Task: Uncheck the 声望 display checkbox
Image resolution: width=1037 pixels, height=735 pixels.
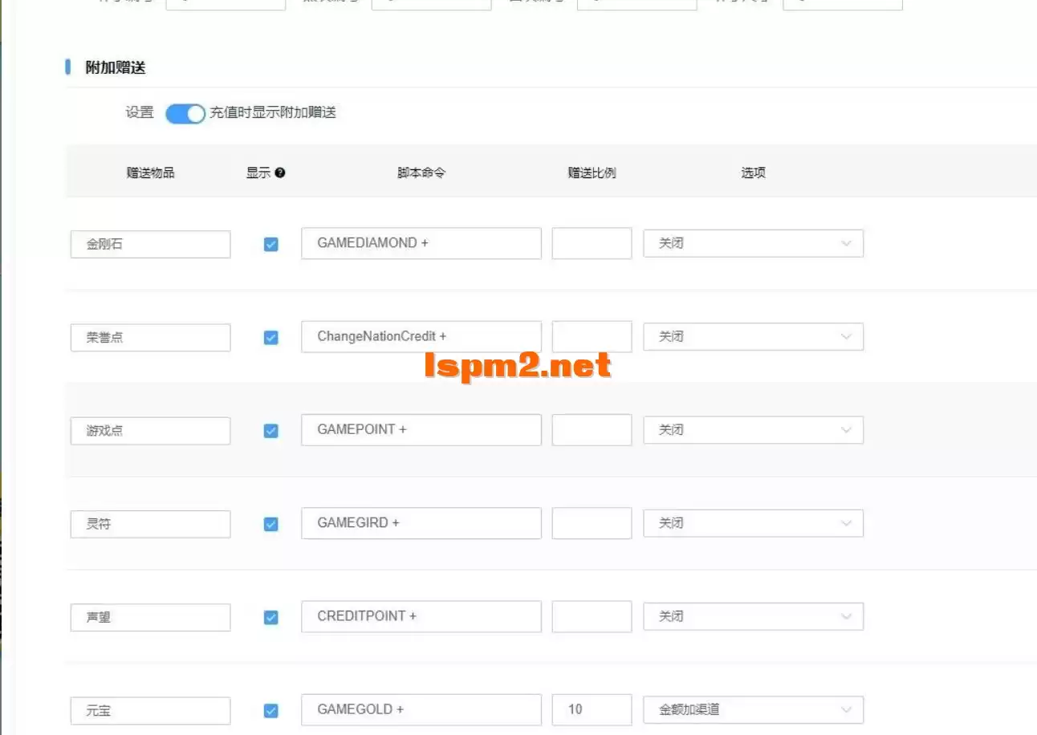Action: [x=271, y=617]
